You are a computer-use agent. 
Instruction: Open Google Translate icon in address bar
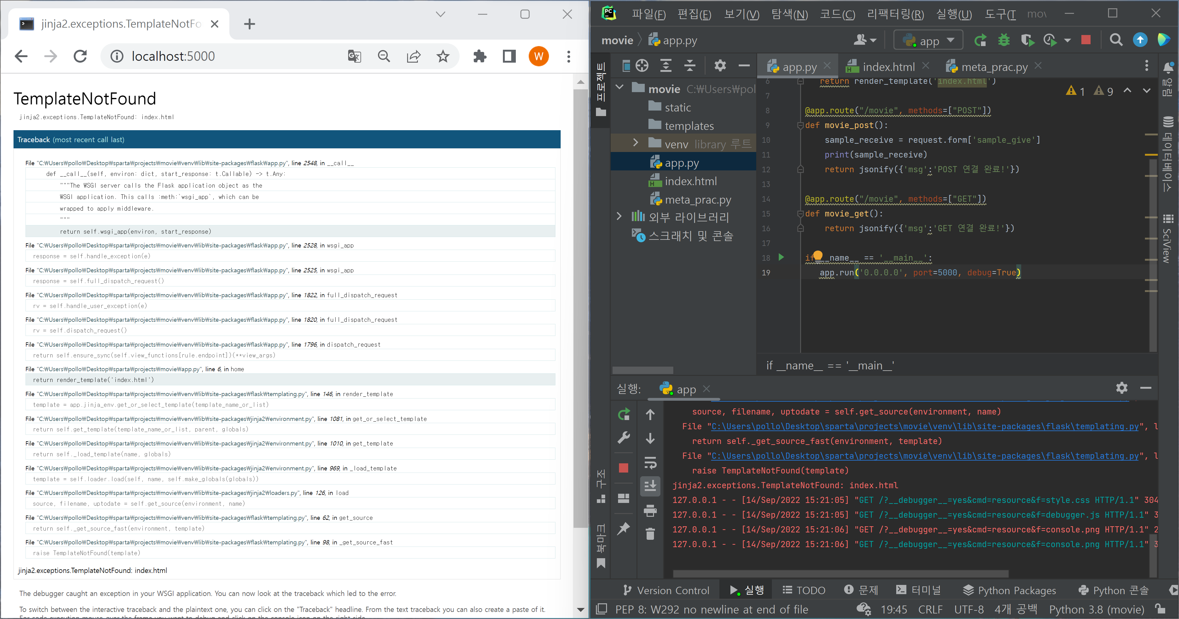355,56
